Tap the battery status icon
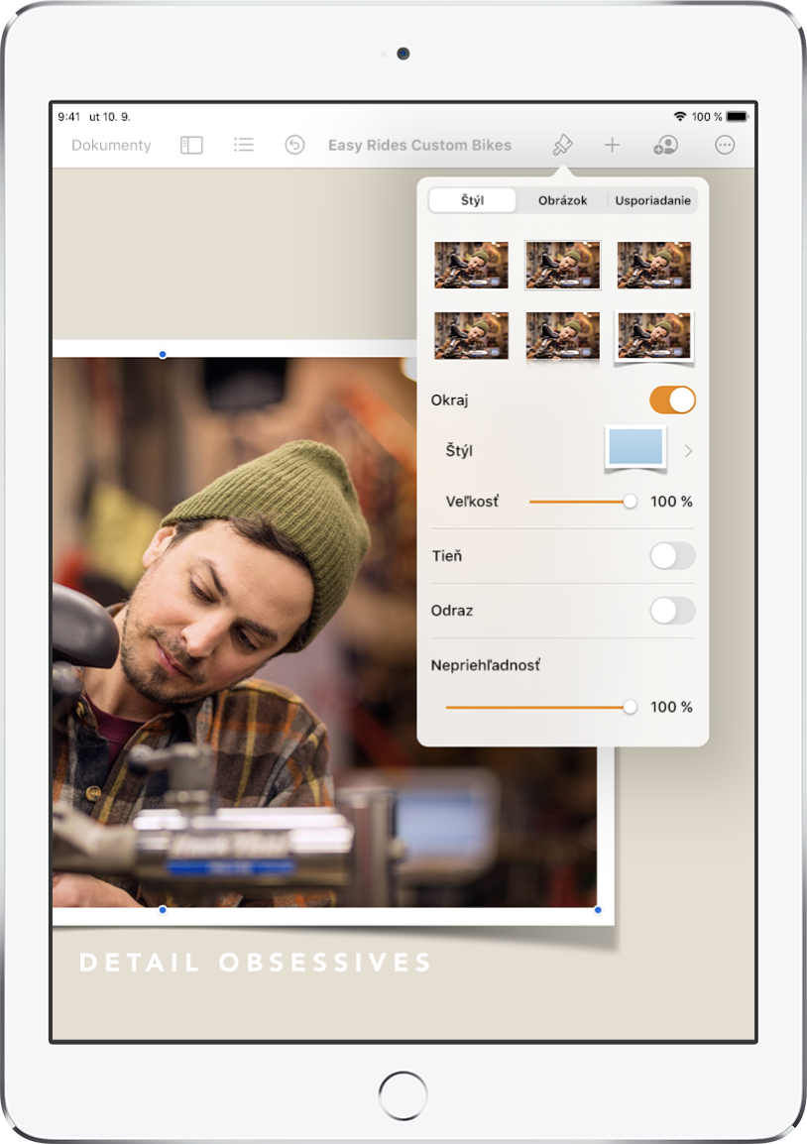 738,117
